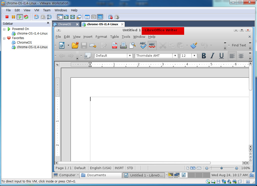The image size is (257, 186).
Task: Click the Suspend VM pause icon
Action: pos(13,17)
